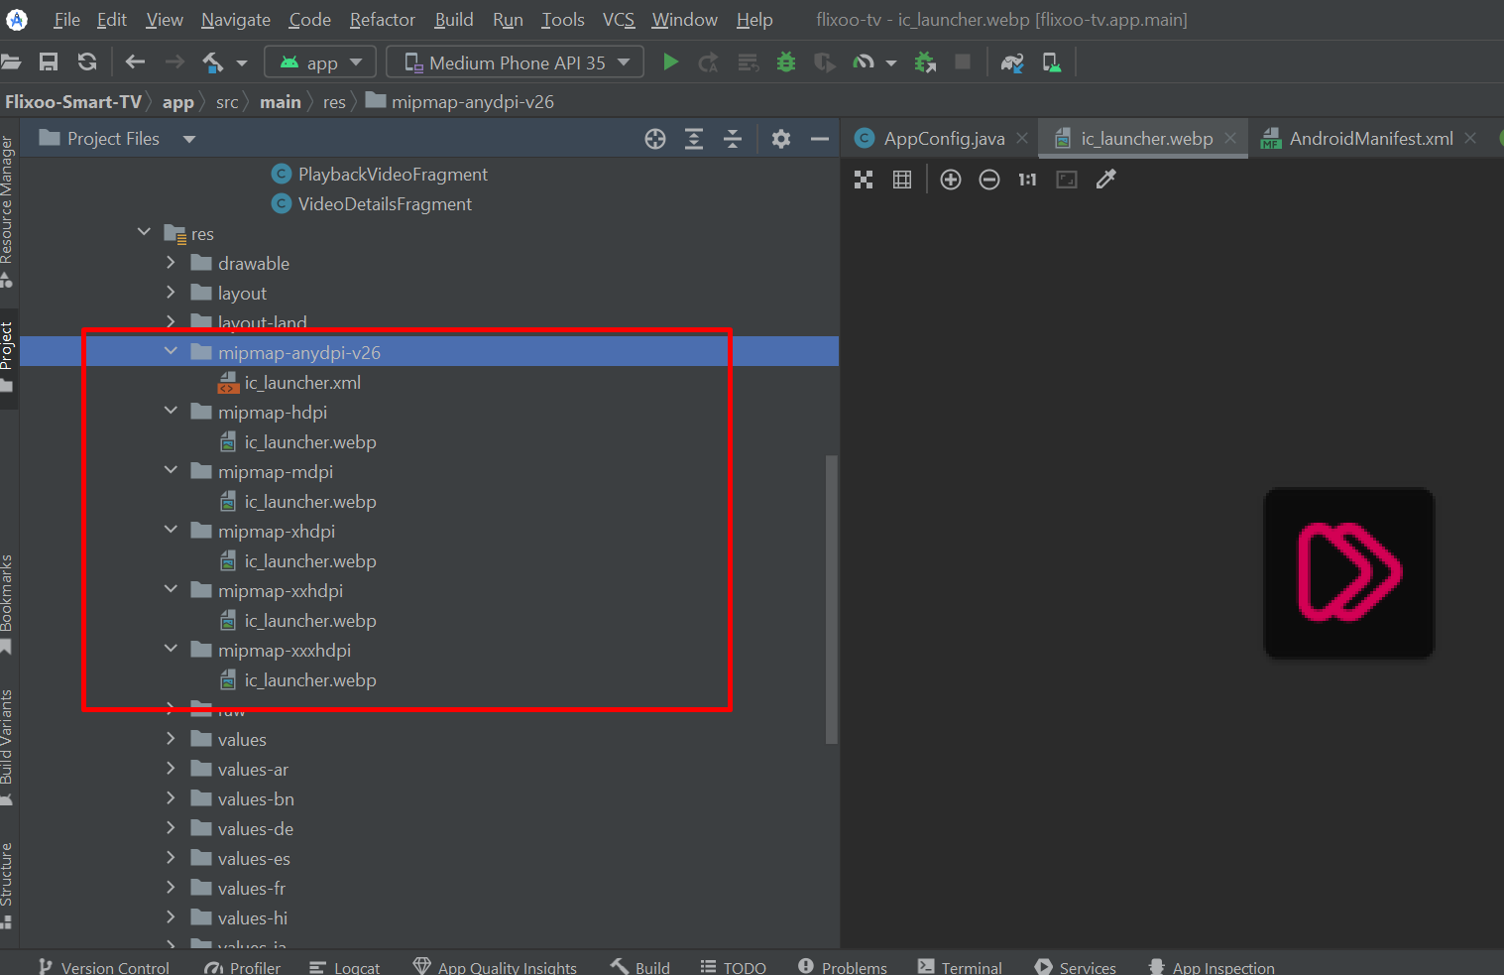Zoom out on the image preview
Image resolution: width=1504 pixels, height=975 pixels.
click(x=988, y=180)
